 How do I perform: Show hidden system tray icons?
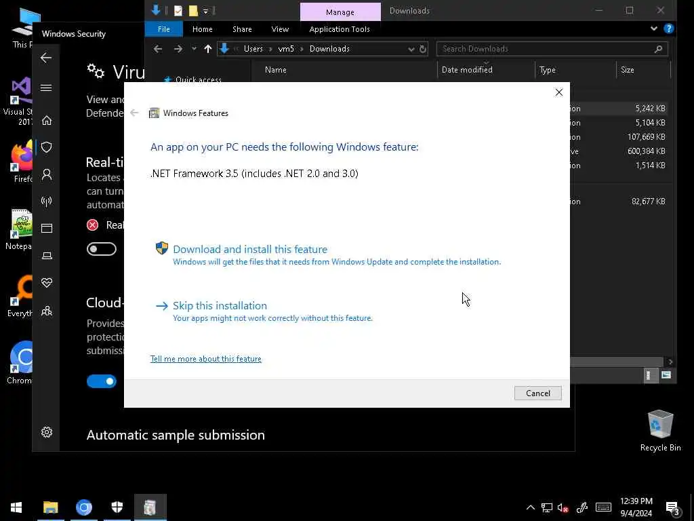530,507
